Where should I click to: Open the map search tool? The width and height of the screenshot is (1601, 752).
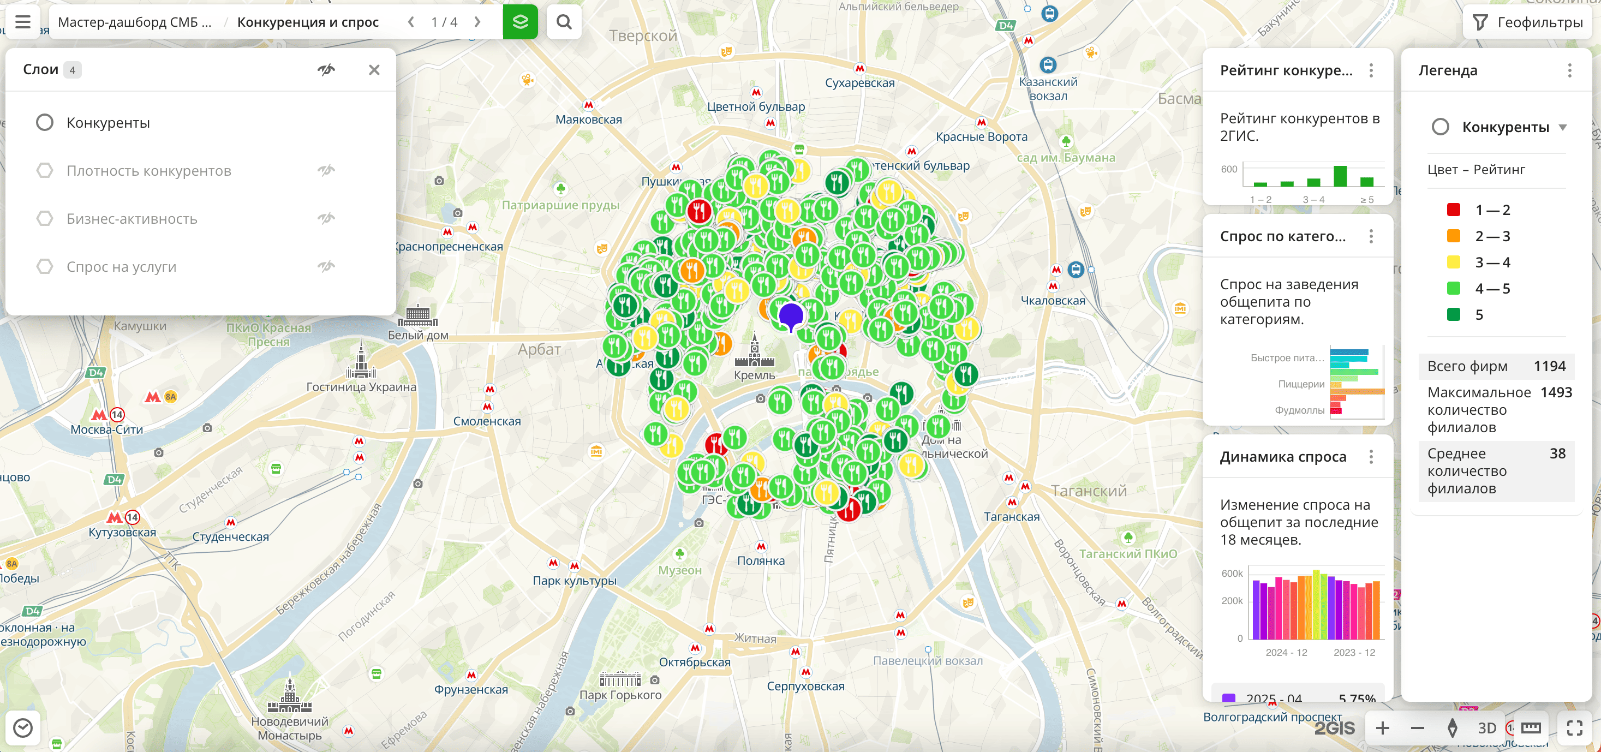pos(564,22)
